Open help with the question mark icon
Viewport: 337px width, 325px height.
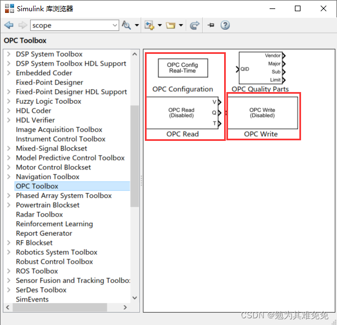coord(225,25)
